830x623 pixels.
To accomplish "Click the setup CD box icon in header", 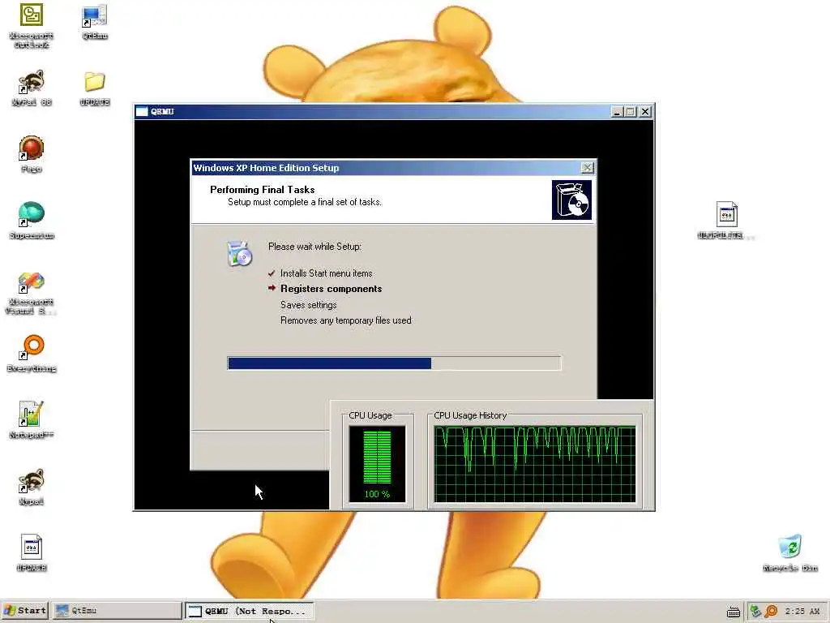I will tap(571, 200).
